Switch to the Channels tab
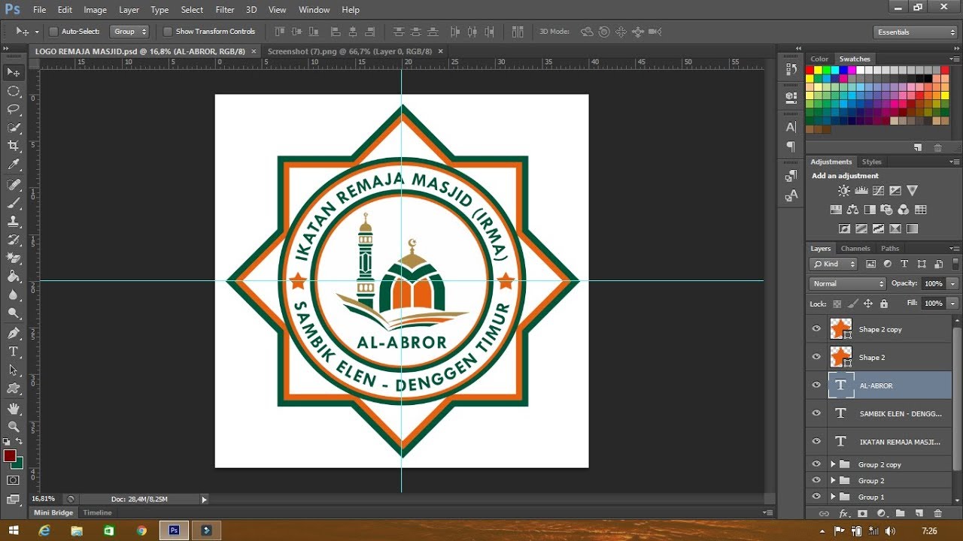The width and height of the screenshot is (963, 541). pos(855,249)
